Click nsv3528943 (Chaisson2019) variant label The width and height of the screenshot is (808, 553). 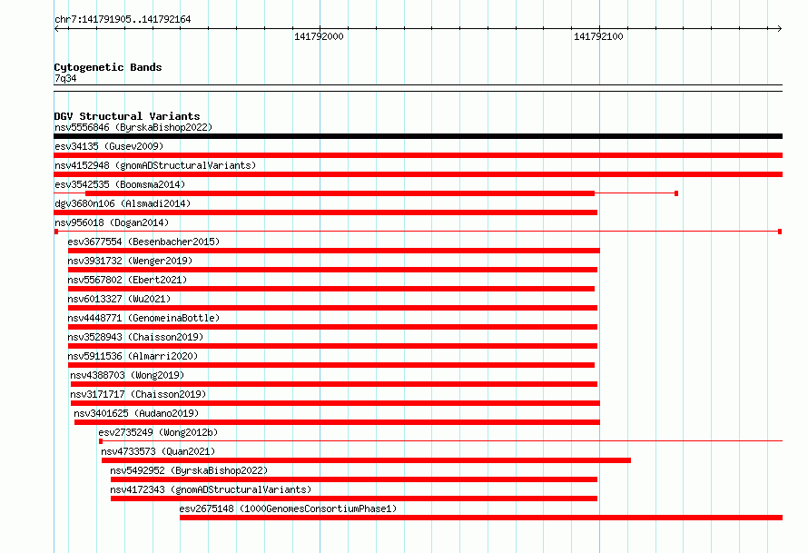click(135, 337)
